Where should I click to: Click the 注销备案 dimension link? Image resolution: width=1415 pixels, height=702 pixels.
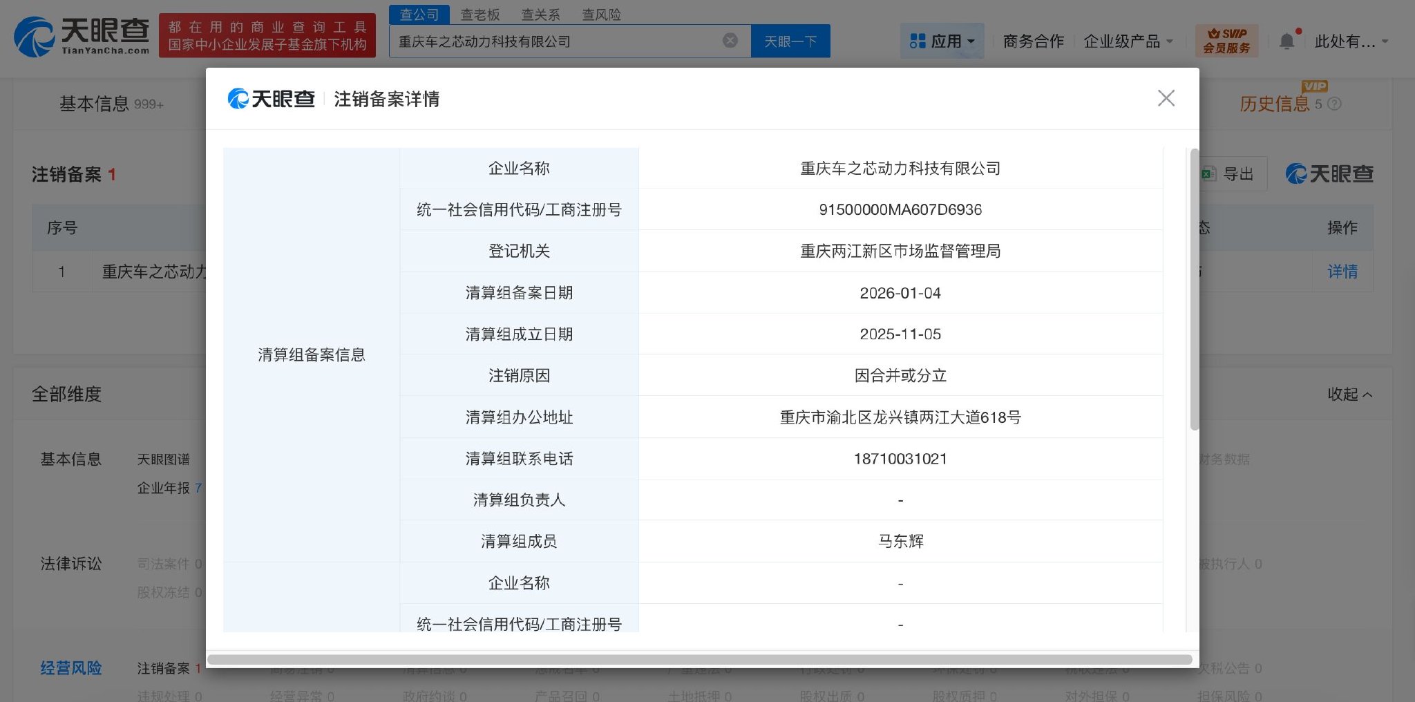coord(163,668)
